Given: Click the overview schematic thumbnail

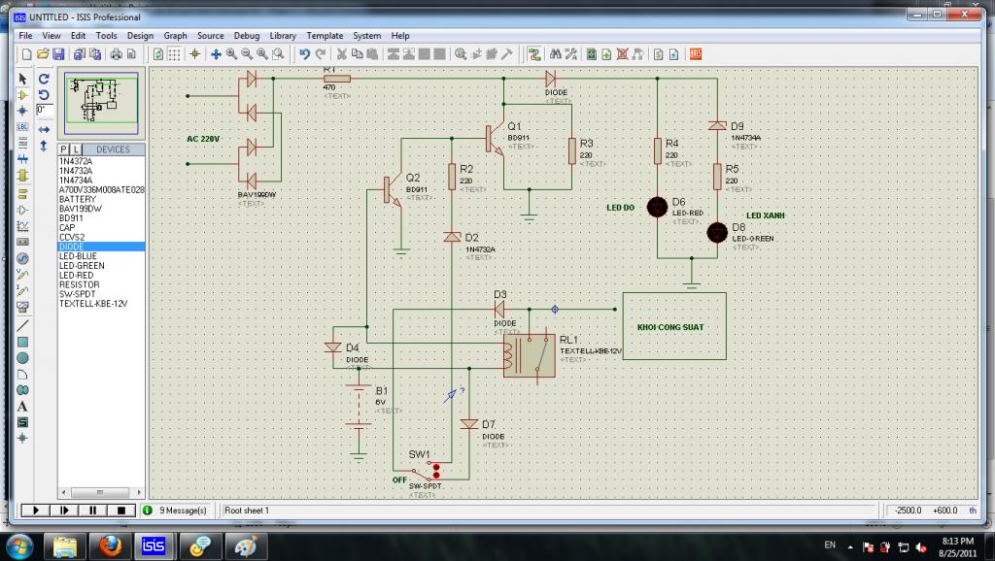Looking at the screenshot, I should point(101,98).
